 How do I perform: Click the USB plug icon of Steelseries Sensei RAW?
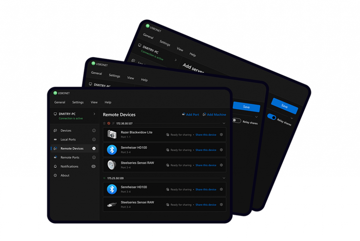pos(112,204)
